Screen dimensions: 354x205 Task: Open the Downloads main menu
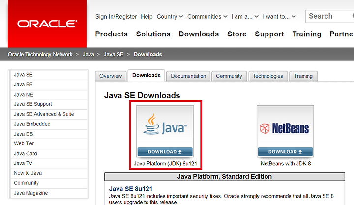click(x=199, y=34)
